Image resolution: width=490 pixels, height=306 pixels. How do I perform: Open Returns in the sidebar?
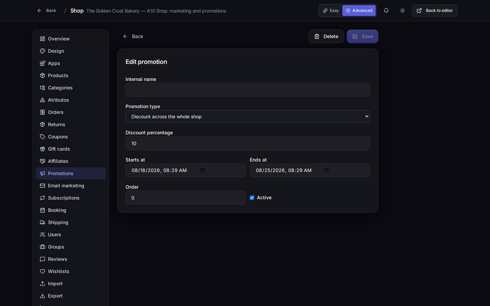[x=71, y=124]
